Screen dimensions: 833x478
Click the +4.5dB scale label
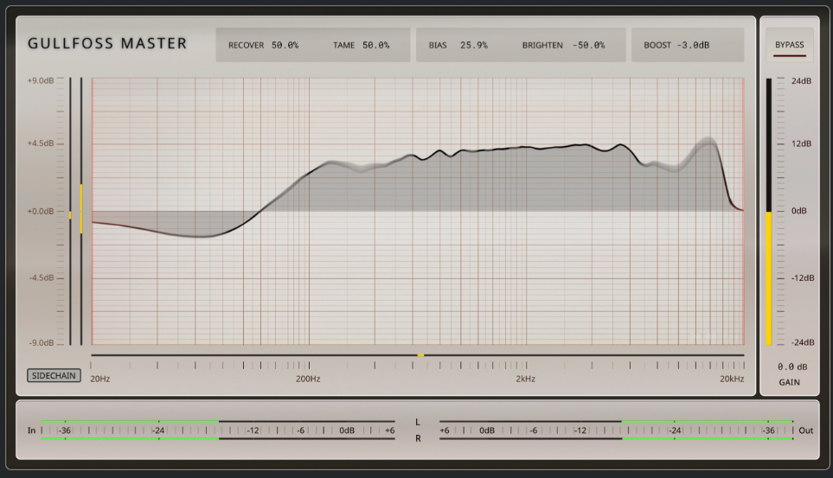click(x=41, y=143)
